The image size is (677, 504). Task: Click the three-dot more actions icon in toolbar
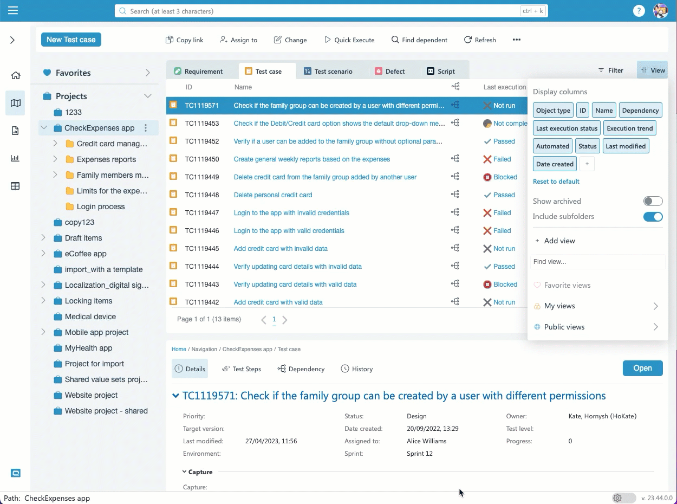click(x=516, y=40)
